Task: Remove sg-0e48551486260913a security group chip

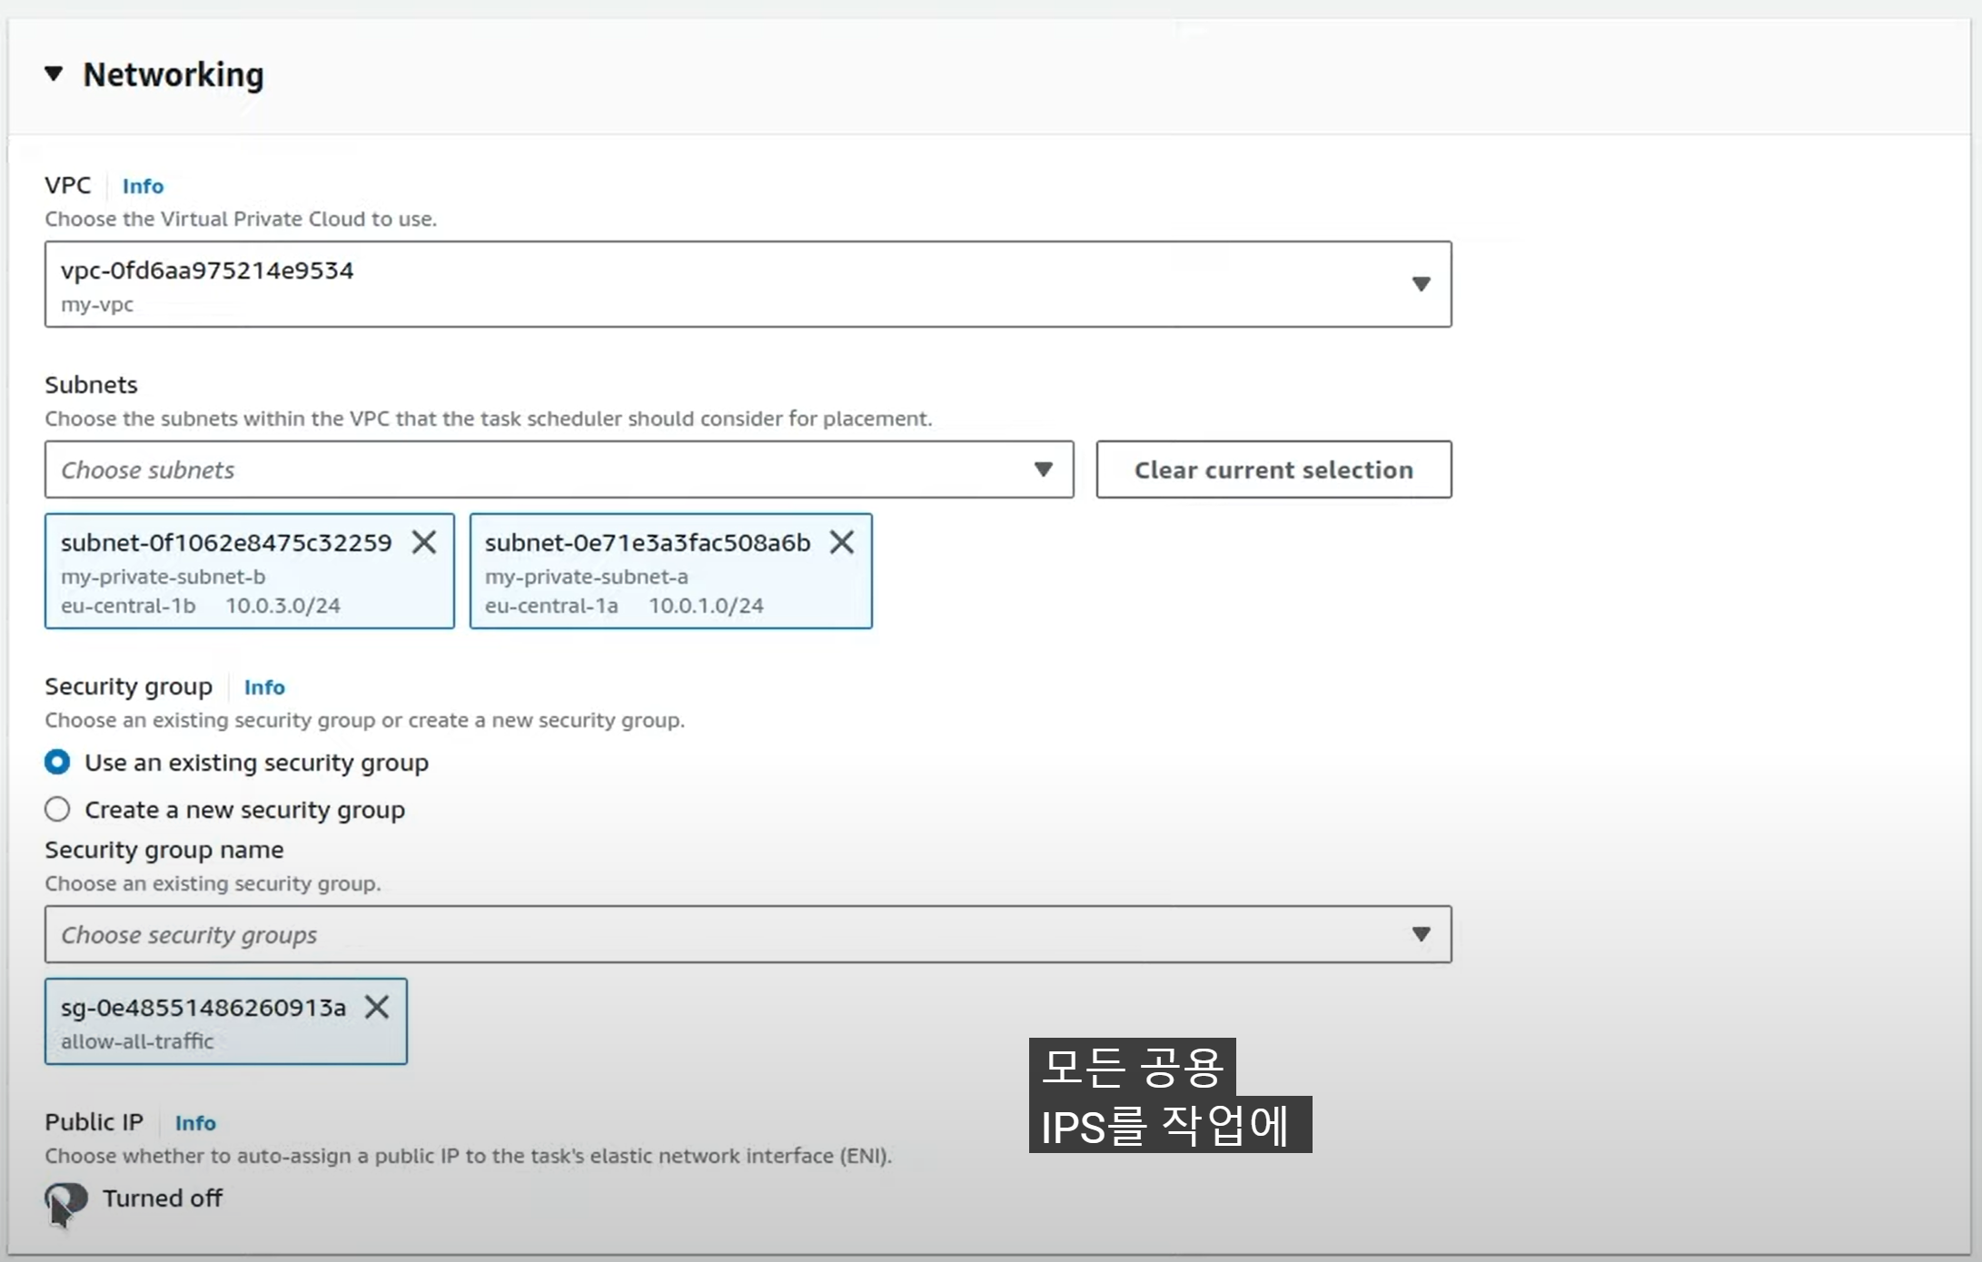Action: (x=376, y=1007)
